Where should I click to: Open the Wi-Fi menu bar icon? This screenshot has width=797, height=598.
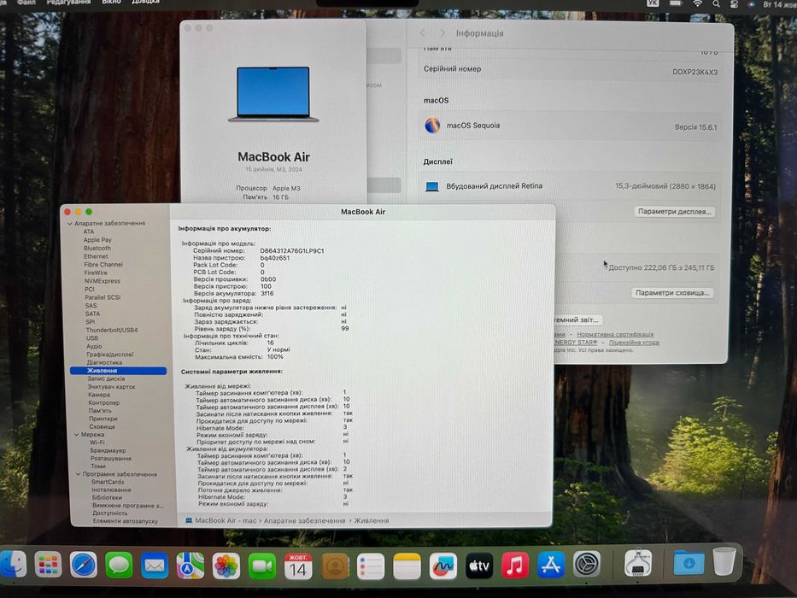(697, 3)
